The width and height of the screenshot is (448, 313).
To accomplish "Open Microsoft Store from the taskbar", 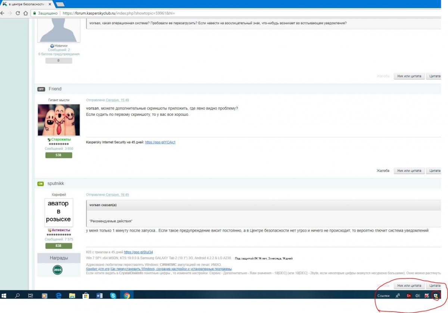I will tap(85, 295).
